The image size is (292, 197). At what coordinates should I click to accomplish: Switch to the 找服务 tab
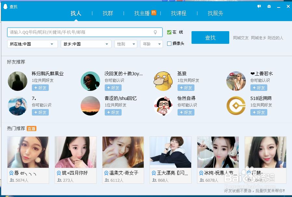(215, 13)
